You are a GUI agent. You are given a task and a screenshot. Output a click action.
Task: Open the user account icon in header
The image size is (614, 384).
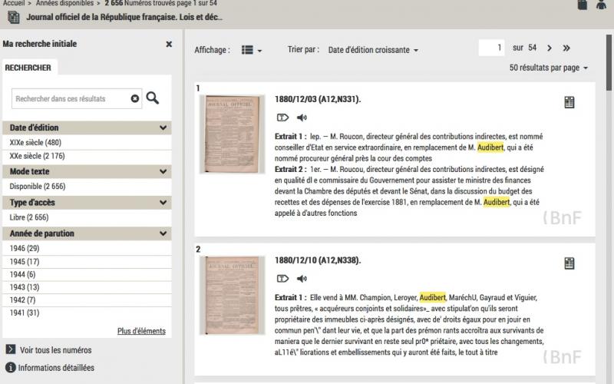point(601,5)
